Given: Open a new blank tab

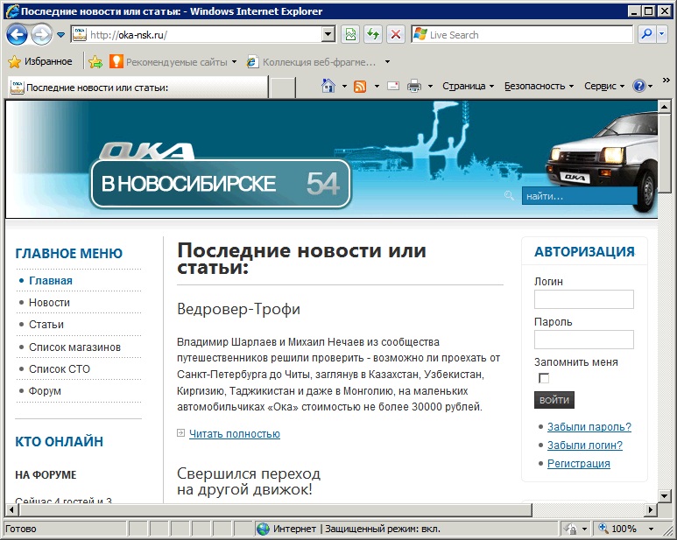Looking at the screenshot, I should coord(282,88).
